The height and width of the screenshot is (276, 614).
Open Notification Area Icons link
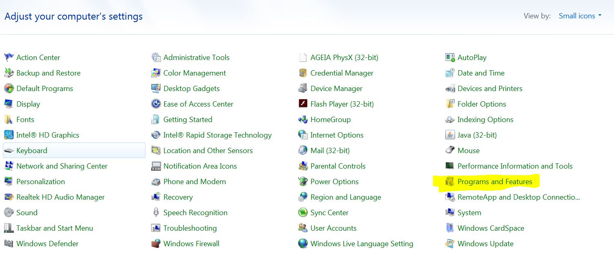[x=200, y=166]
